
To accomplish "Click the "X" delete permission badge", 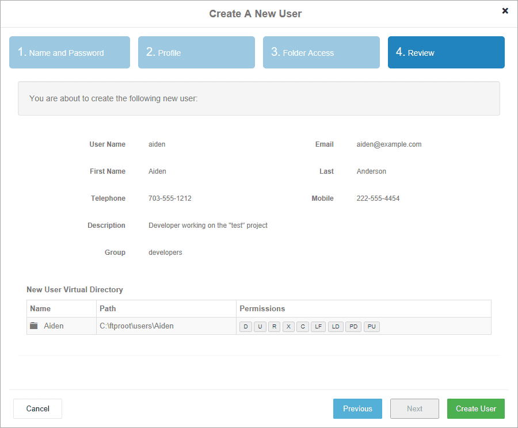I will coord(288,326).
